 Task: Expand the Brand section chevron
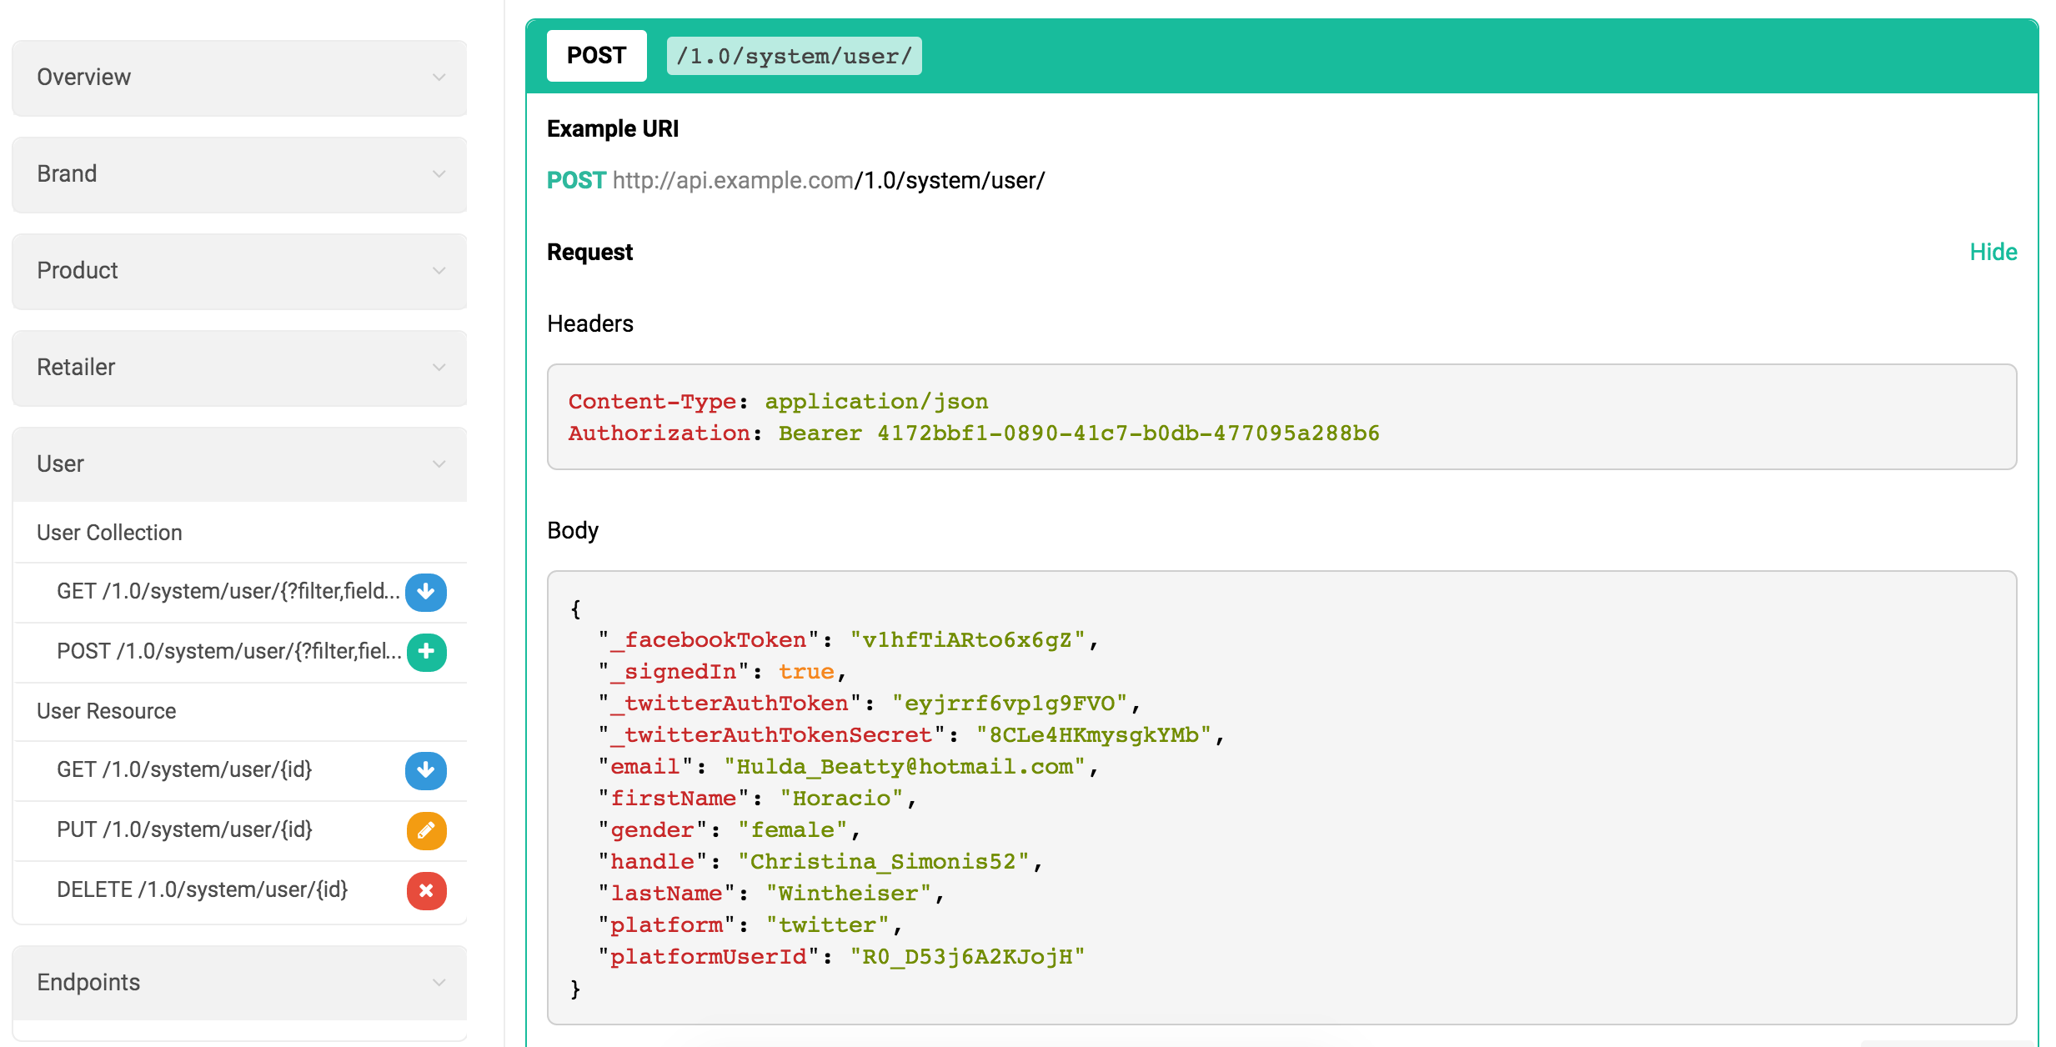[x=439, y=174]
